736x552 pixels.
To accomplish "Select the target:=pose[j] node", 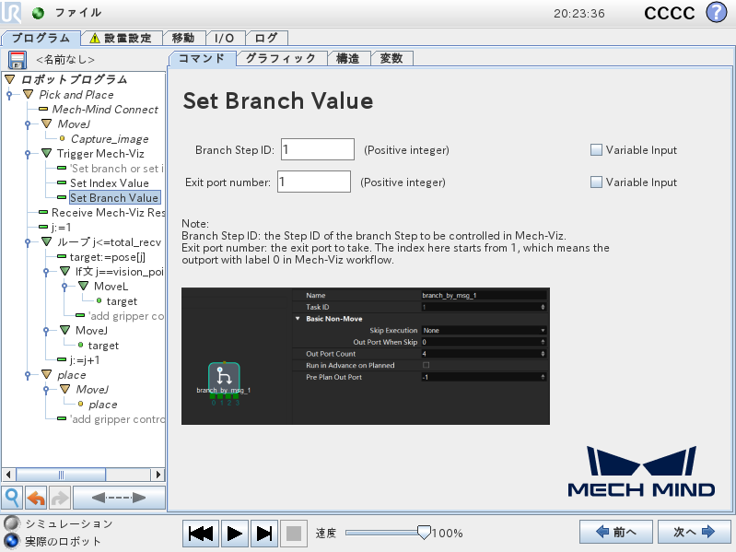I will [107, 257].
